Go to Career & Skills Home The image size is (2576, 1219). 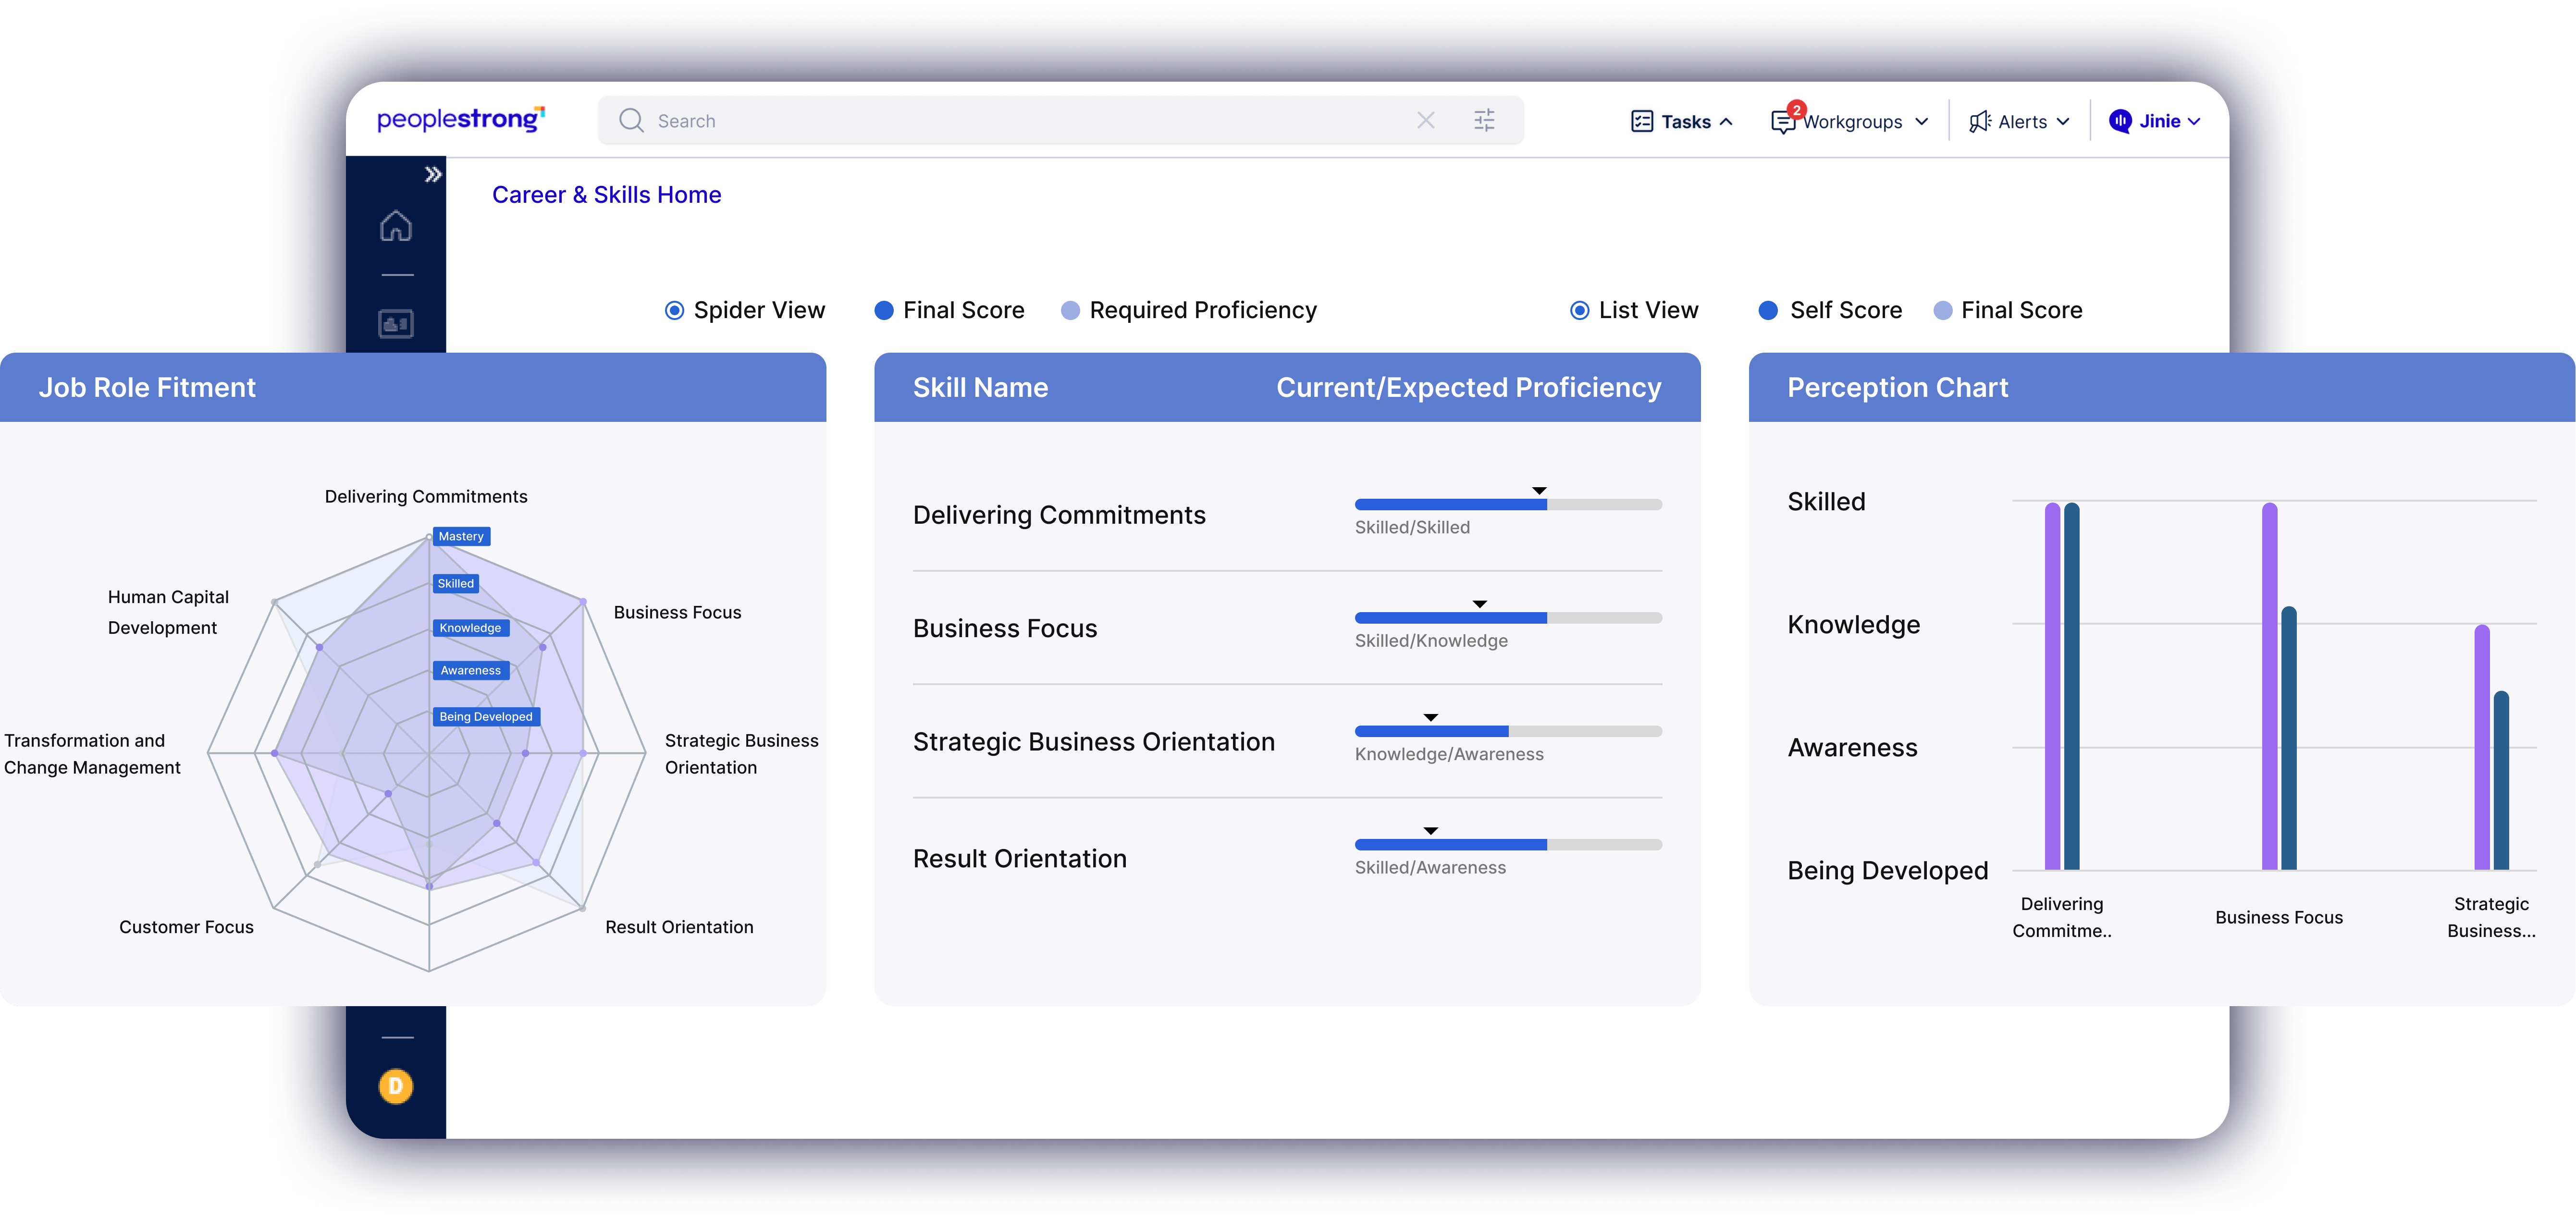pos(607,195)
